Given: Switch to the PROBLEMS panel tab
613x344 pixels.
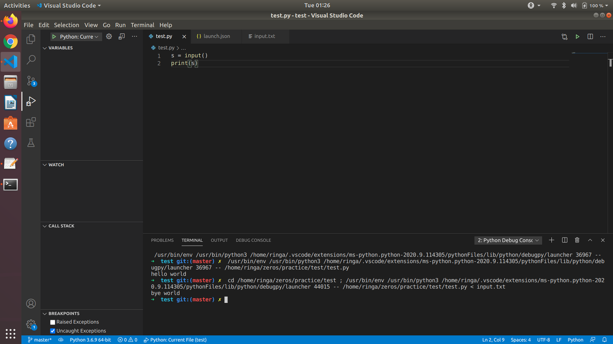Looking at the screenshot, I should pyautogui.click(x=162, y=240).
